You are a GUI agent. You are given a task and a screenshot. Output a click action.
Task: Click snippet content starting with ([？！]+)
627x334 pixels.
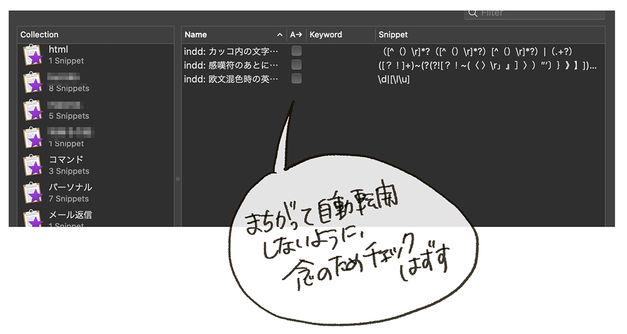487,65
